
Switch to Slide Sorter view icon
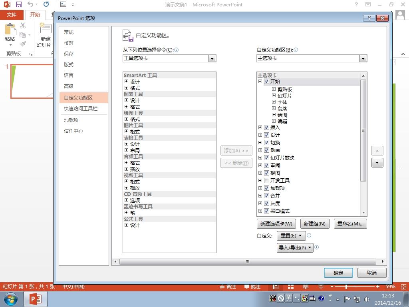[x=291, y=287]
